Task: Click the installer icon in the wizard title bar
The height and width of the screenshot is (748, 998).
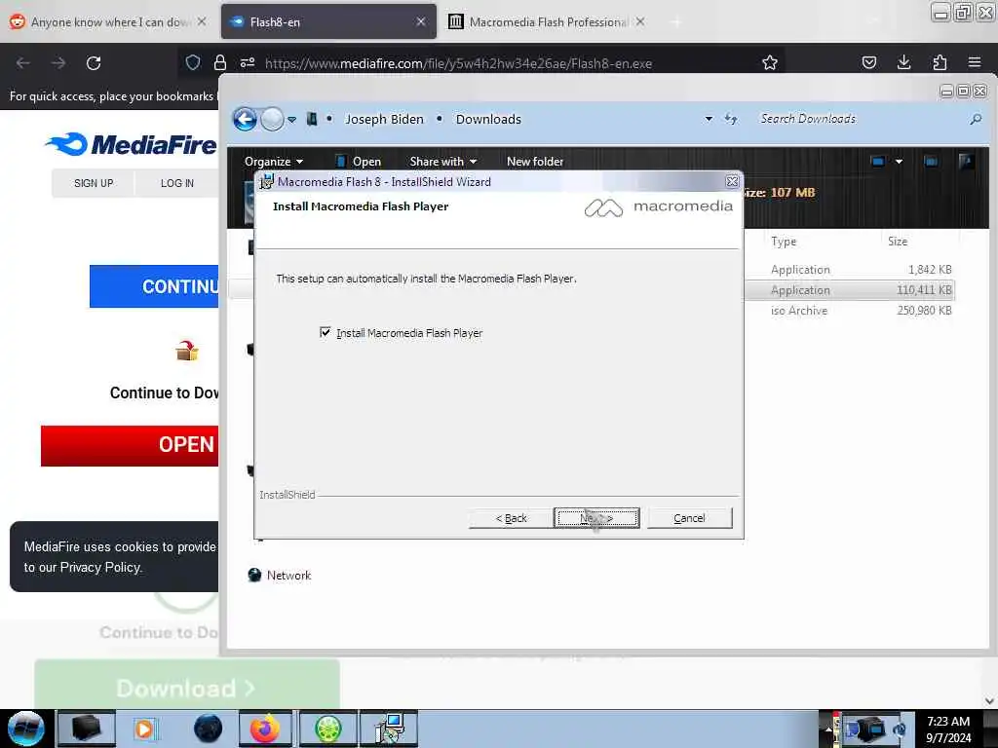Action: pyautogui.click(x=266, y=182)
